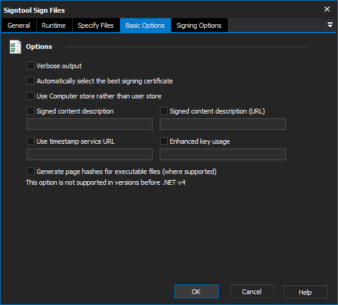This screenshot has height=305, width=338.
Task: Click the Options section heading
Action: 39,47
